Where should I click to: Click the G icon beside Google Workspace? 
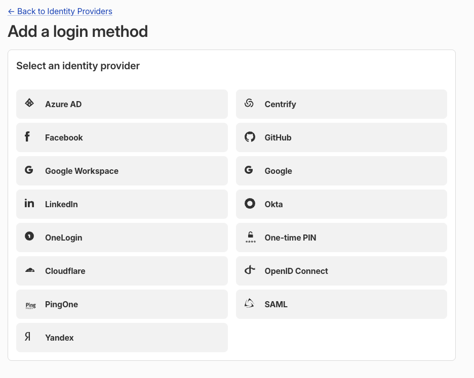(29, 170)
